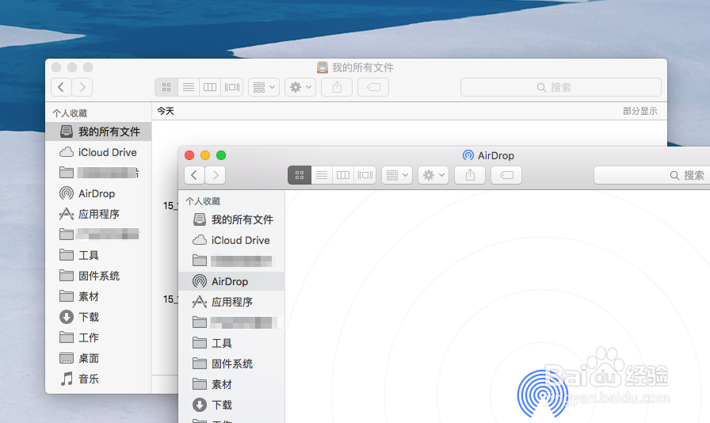This screenshot has width=710, height=423.
Task: Click blurred folder below iCloud Drive in back sidebar
Action: (99, 173)
